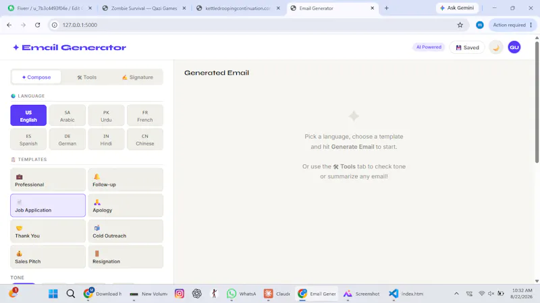Choose the Professional template

(48, 180)
